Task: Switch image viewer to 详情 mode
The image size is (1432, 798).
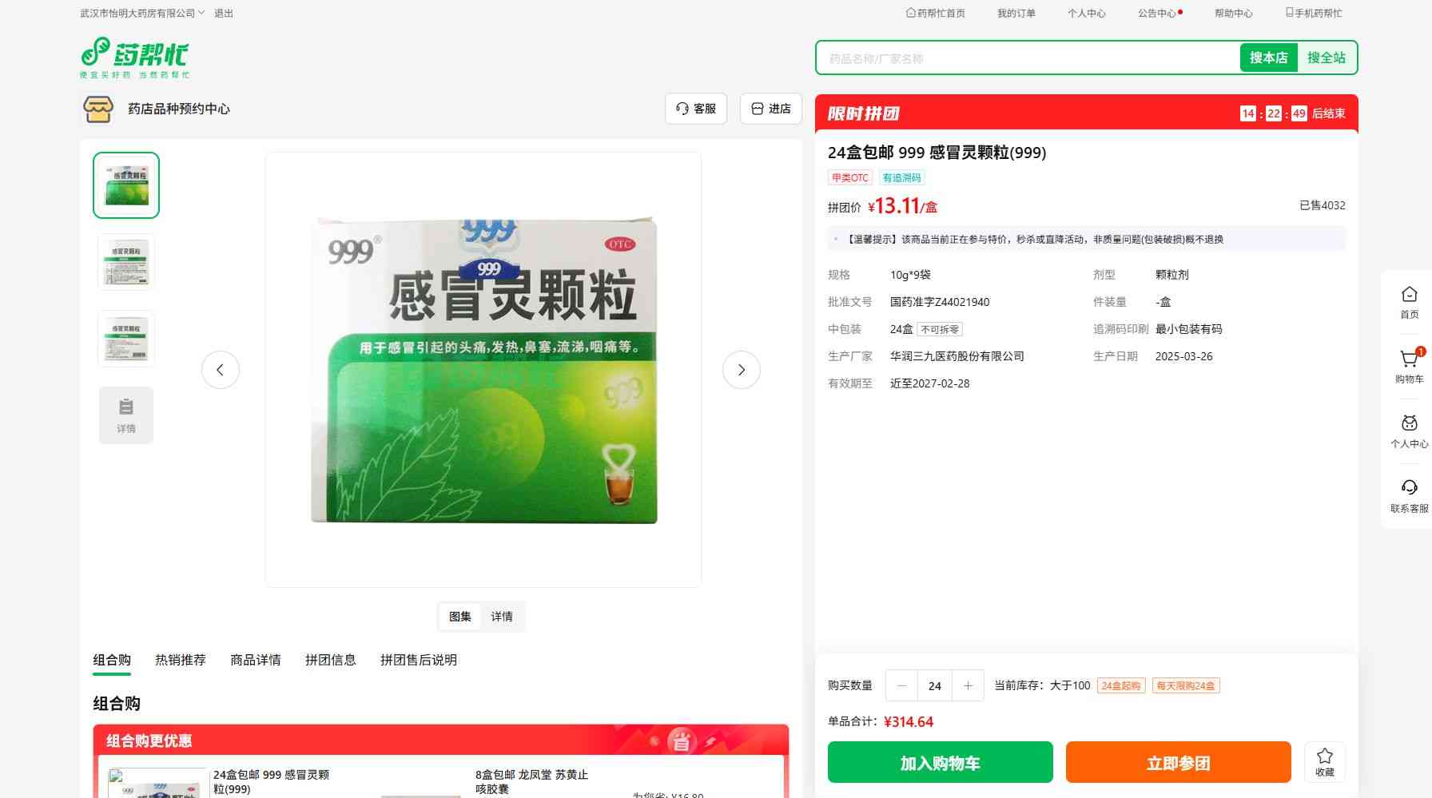Action: point(502,617)
